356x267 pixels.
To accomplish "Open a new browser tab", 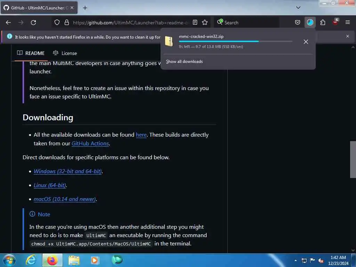I will (85, 8).
